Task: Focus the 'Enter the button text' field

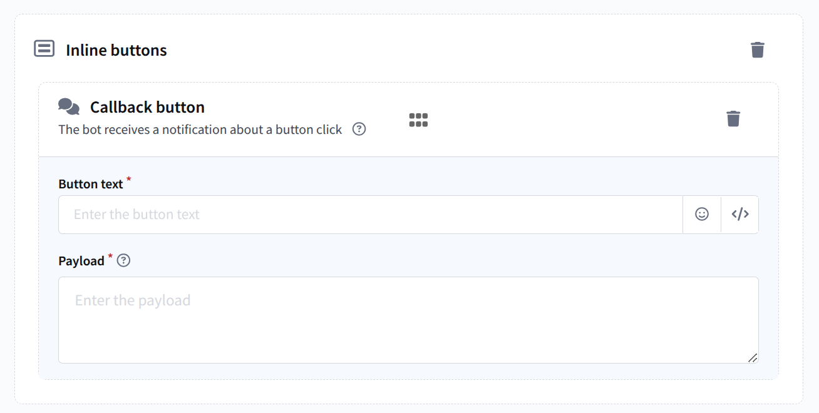Action: [x=369, y=214]
